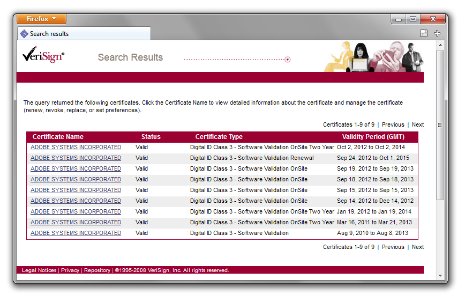Viewport: 465px width, 301px height.
Task: Click 'Mar 16, 2011 to Mar 21, 2013' cell
Action: pyautogui.click(x=374, y=222)
